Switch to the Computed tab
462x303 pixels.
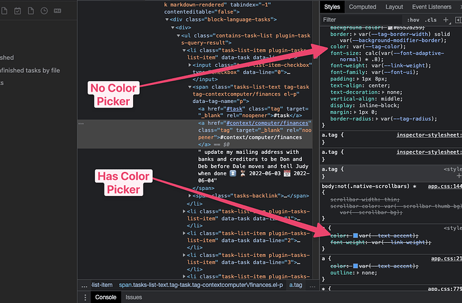pyautogui.click(x=362, y=7)
